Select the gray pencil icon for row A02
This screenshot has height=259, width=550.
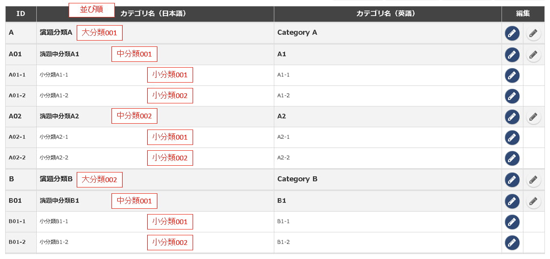pyautogui.click(x=533, y=117)
